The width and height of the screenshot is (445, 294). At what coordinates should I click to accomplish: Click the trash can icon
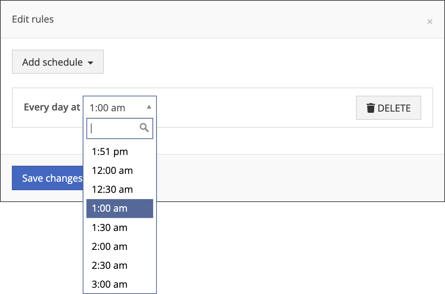coord(370,108)
